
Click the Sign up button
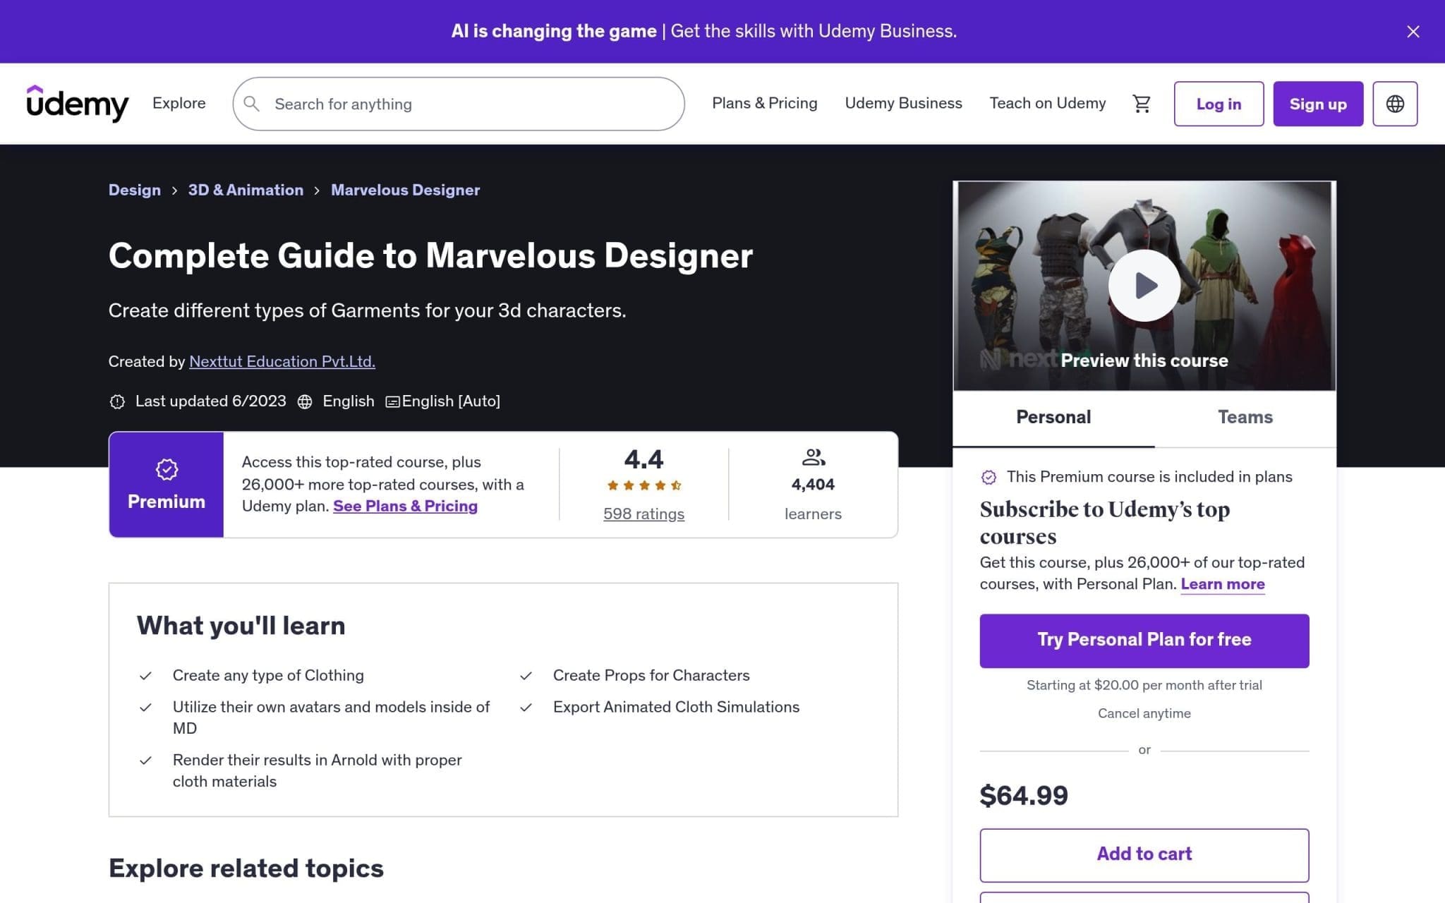(x=1318, y=104)
